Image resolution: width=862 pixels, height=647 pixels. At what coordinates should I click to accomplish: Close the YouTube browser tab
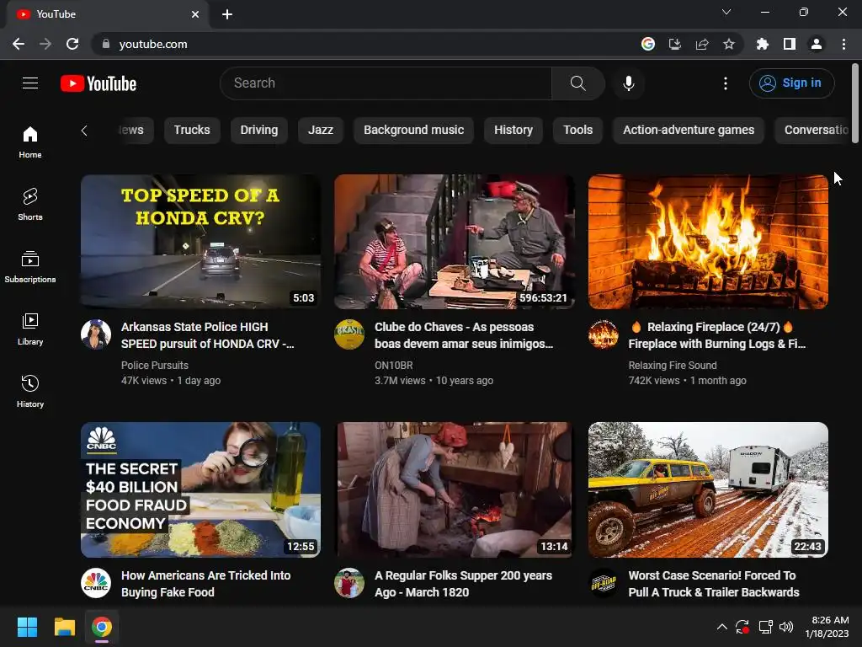pyautogui.click(x=195, y=14)
